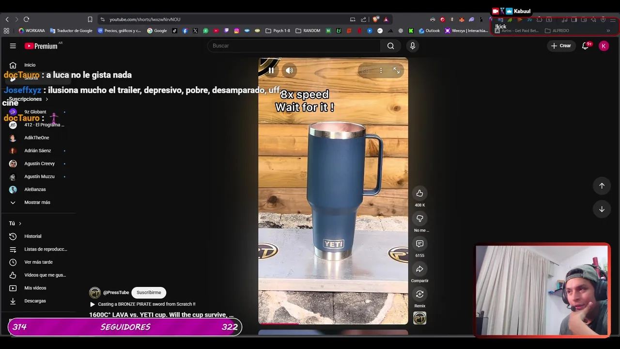
Task: Reload the browser page
Action: 26,19
